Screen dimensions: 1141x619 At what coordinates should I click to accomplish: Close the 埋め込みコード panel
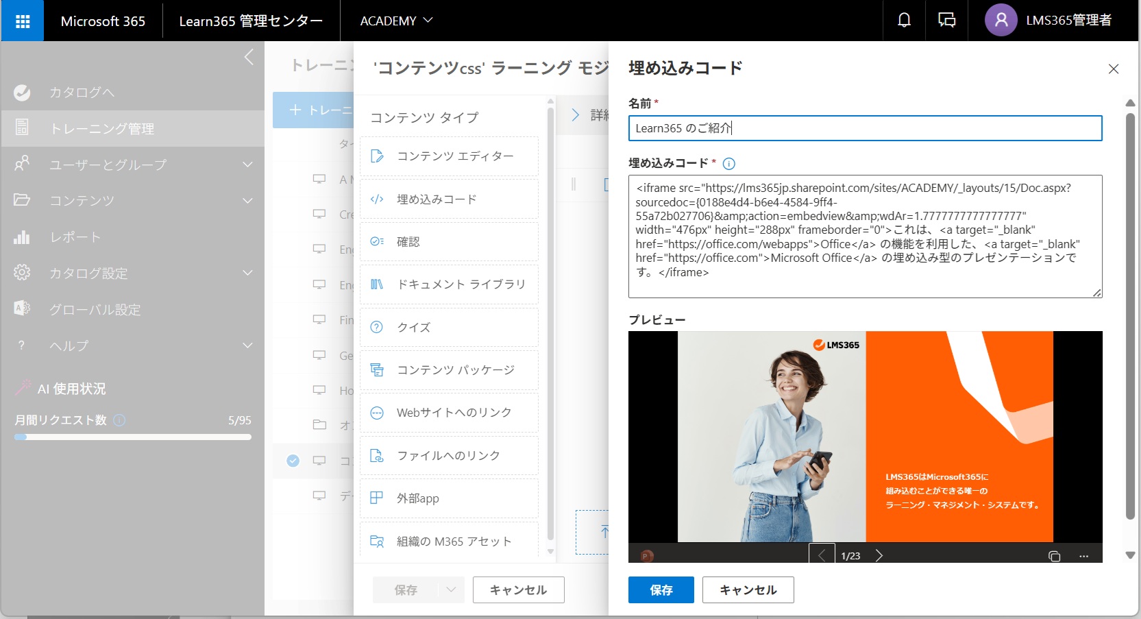1114,69
